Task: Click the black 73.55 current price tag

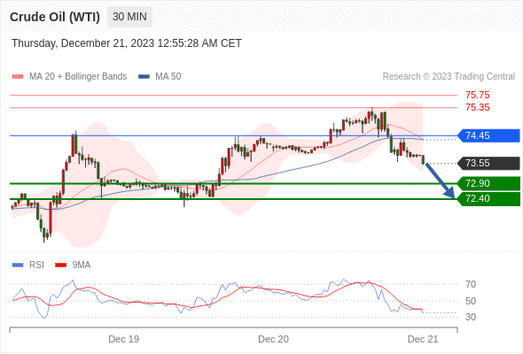Action: click(488, 163)
